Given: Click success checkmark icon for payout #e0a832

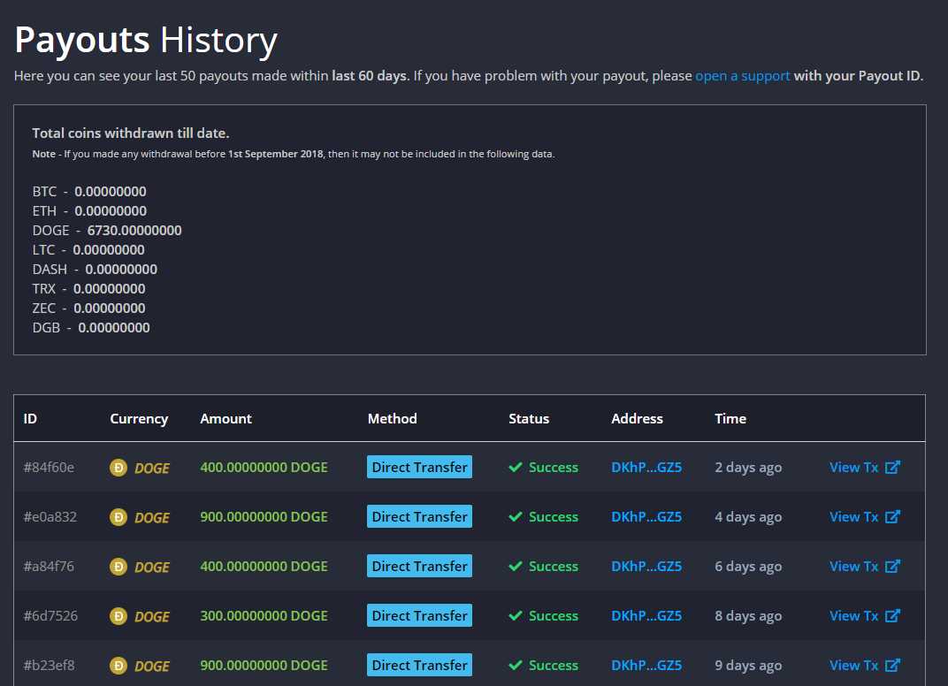Looking at the screenshot, I should [516, 517].
